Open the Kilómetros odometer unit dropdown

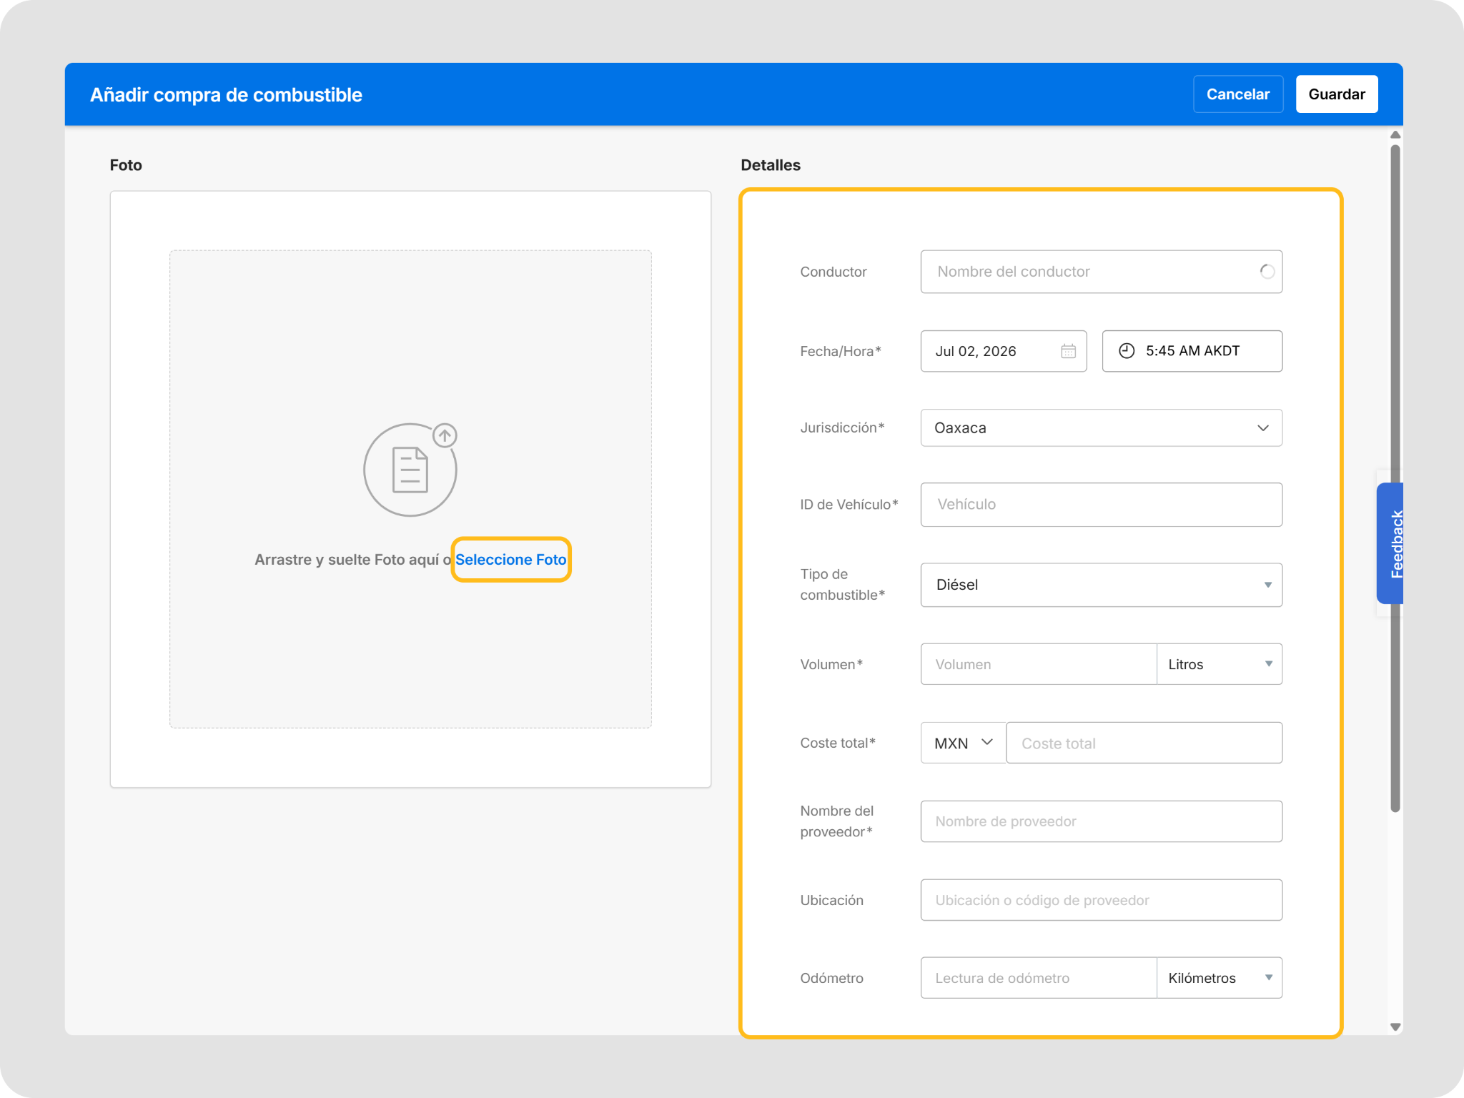(x=1220, y=978)
